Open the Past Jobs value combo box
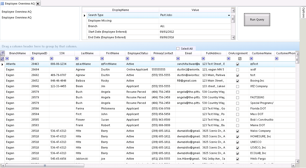 (195, 15)
